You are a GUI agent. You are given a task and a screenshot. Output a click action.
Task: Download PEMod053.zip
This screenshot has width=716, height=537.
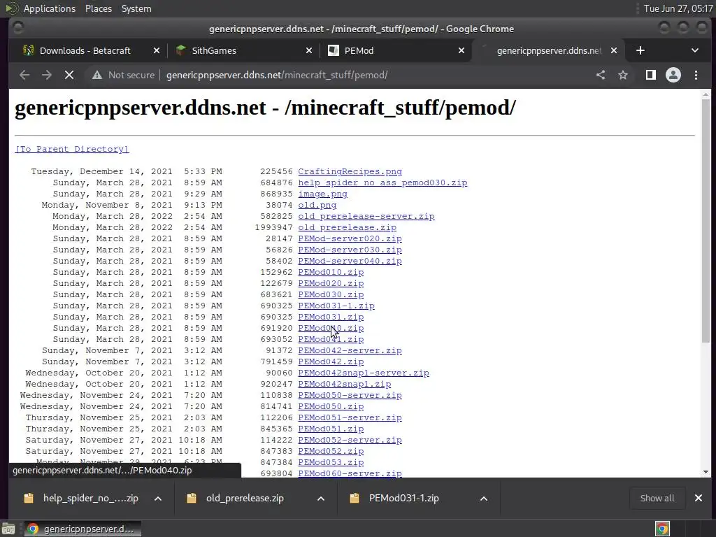pos(331,462)
